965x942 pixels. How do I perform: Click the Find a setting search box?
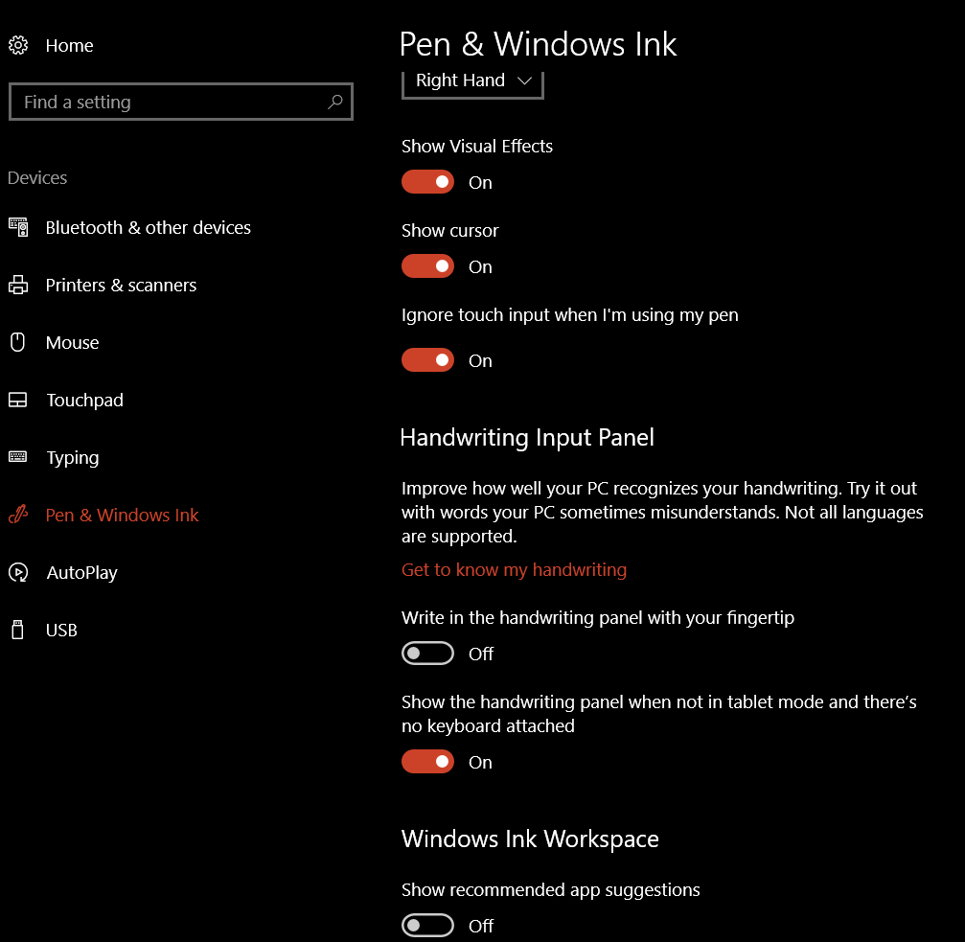click(168, 102)
